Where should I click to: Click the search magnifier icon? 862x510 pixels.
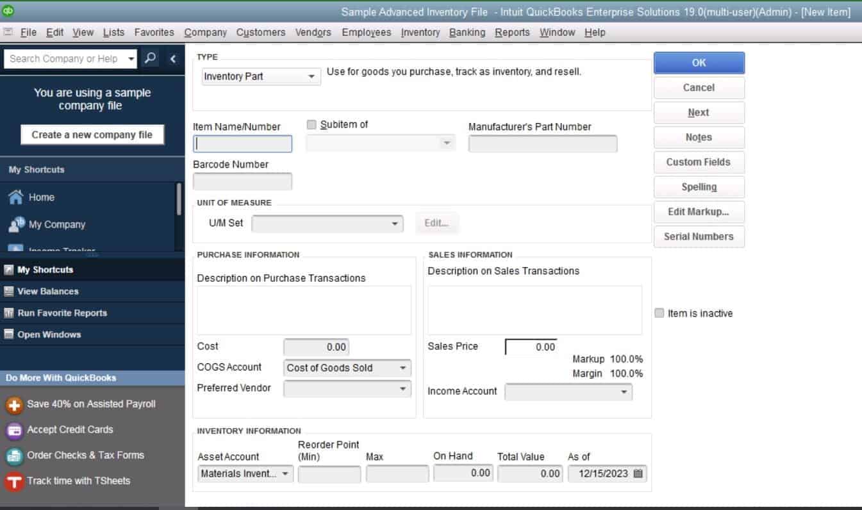[150, 58]
